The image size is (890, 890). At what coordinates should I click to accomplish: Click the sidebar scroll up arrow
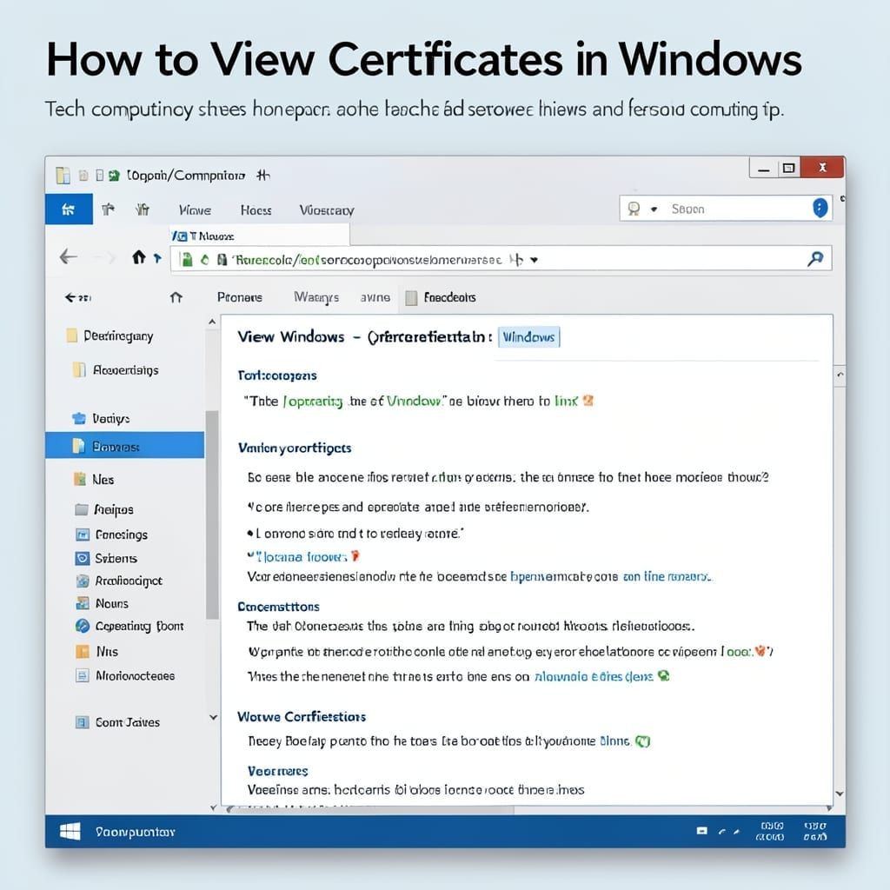click(x=212, y=322)
